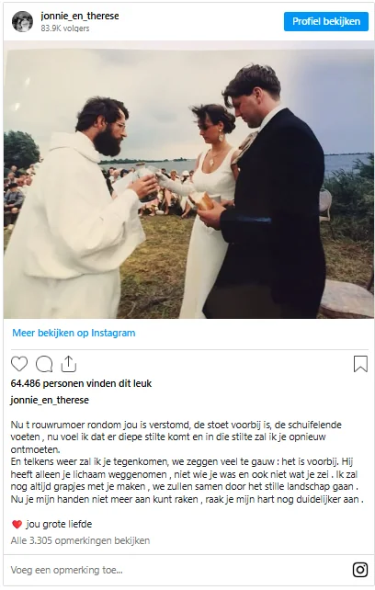Screen dimensions: 375x590
Task: Like the post with the heart icon
Action: pos(19,364)
